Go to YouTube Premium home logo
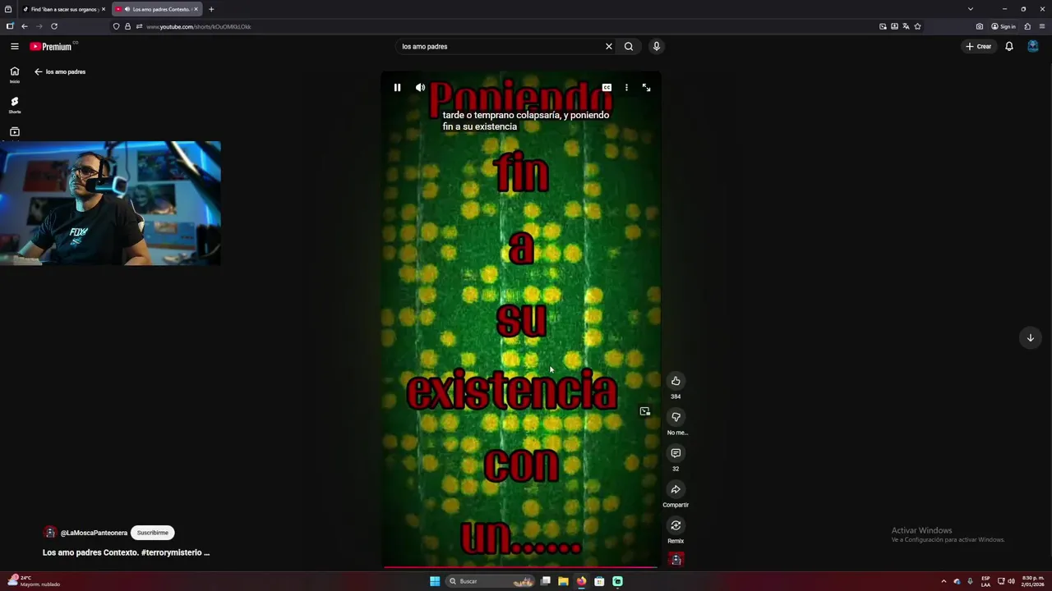The width and height of the screenshot is (1052, 591). click(x=51, y=47)
